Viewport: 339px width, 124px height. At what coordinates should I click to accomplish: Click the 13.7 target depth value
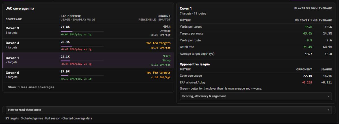coord(308,54)
